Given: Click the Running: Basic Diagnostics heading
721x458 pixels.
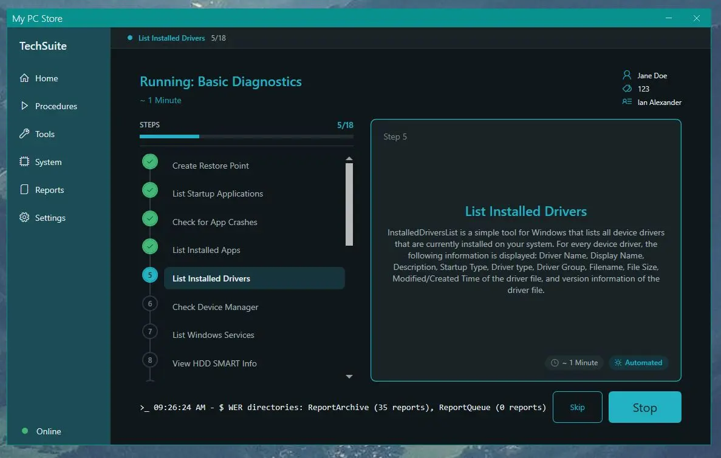Looking at the screenshot, I should pos(220,82).
